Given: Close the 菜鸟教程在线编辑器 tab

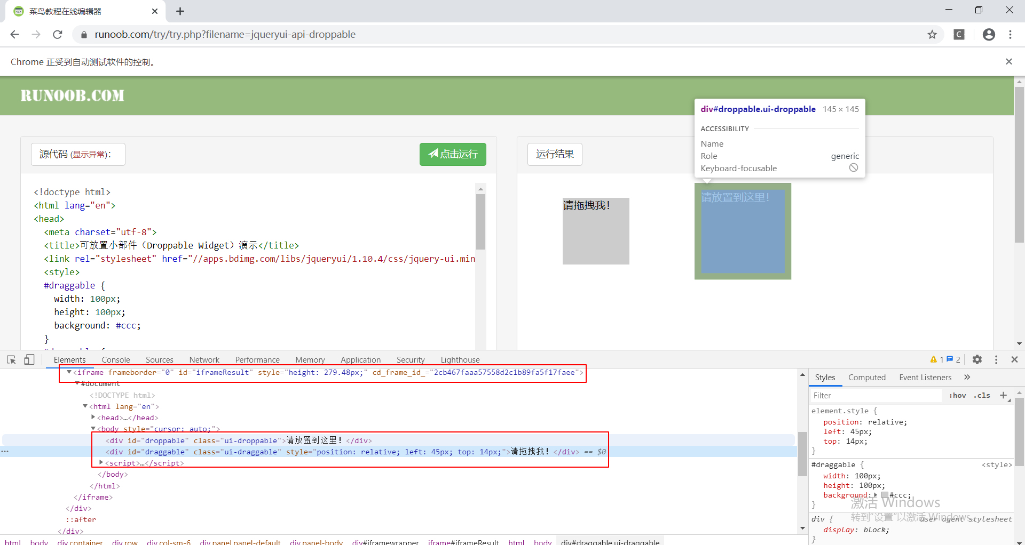Looking at the screenshot, I should pos(155,11).
